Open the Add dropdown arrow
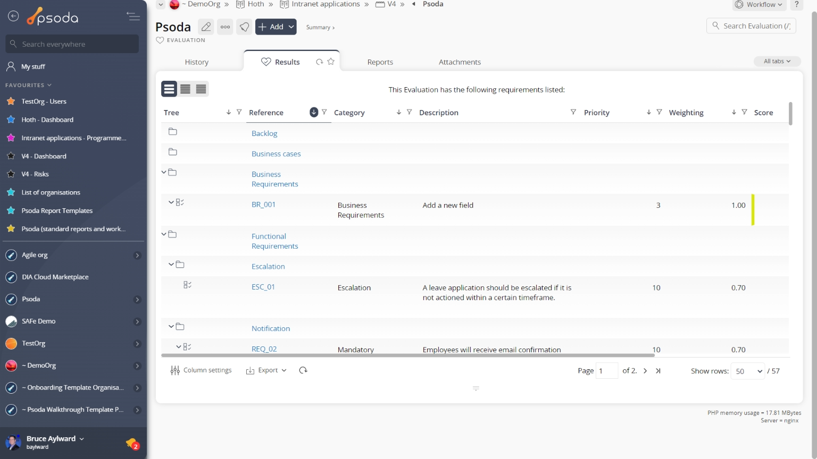The width and height of the screenshot is (817, 459). tap(291, 27)
